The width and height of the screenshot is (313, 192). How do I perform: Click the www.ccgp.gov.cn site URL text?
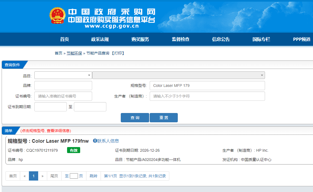point(112,26)
